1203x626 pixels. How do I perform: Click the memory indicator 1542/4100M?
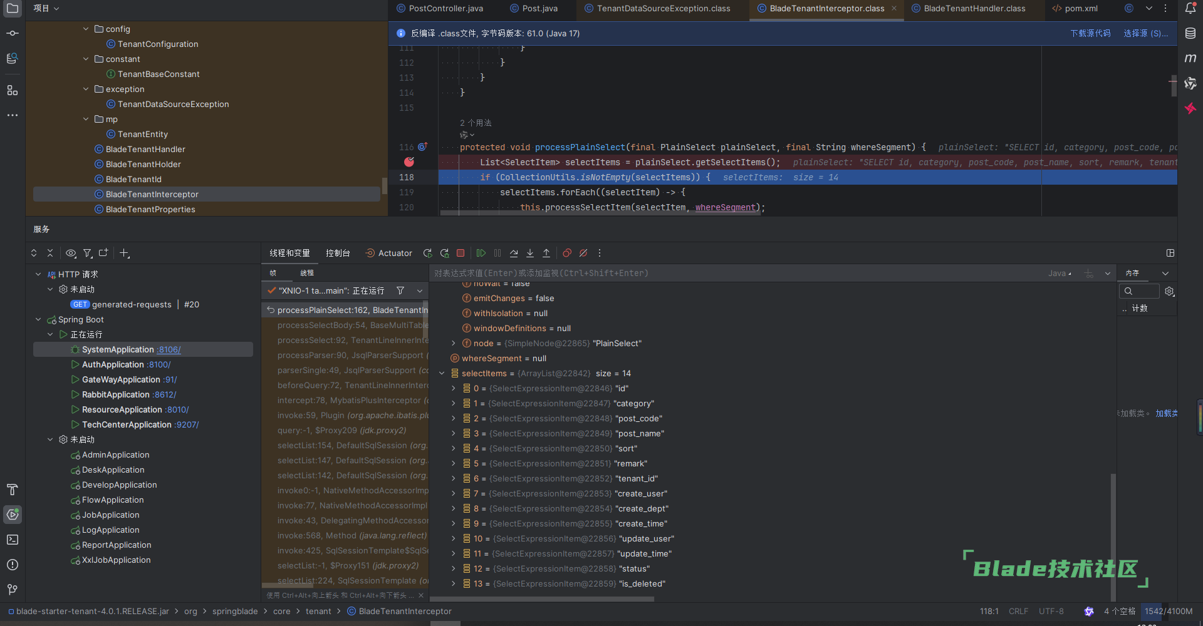pos(1169,611)
